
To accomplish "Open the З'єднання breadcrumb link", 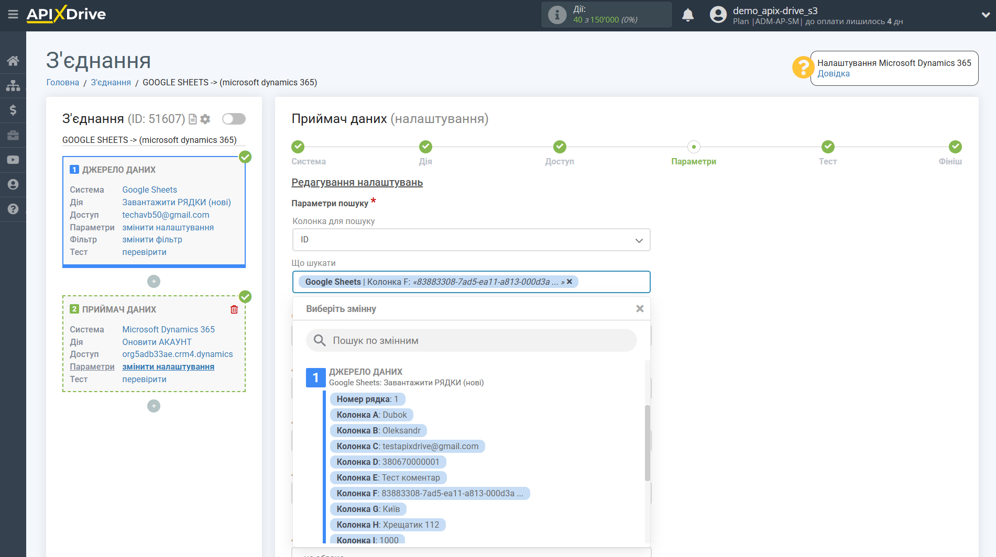I will pos(111,82).
